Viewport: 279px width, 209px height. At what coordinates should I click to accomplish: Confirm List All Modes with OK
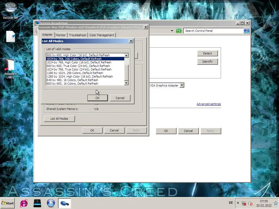pos(98,98)
